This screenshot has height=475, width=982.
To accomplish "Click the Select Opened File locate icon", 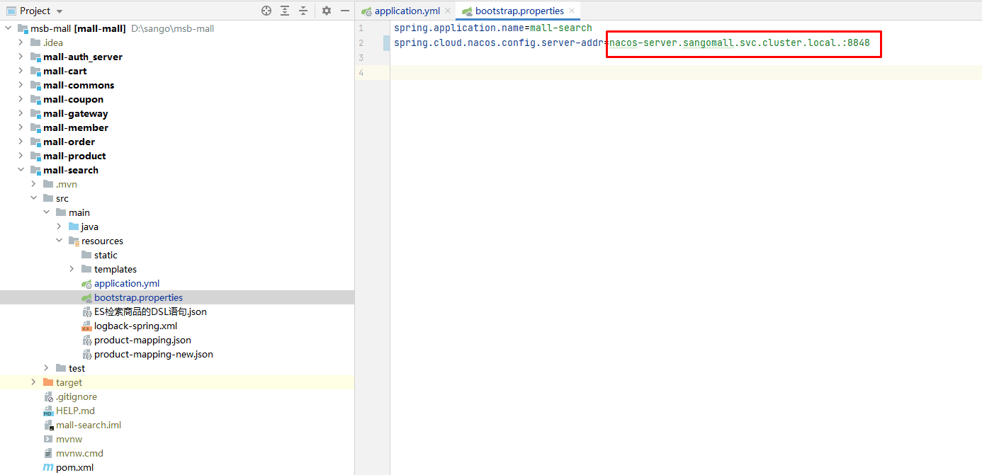I will point(266,11).
